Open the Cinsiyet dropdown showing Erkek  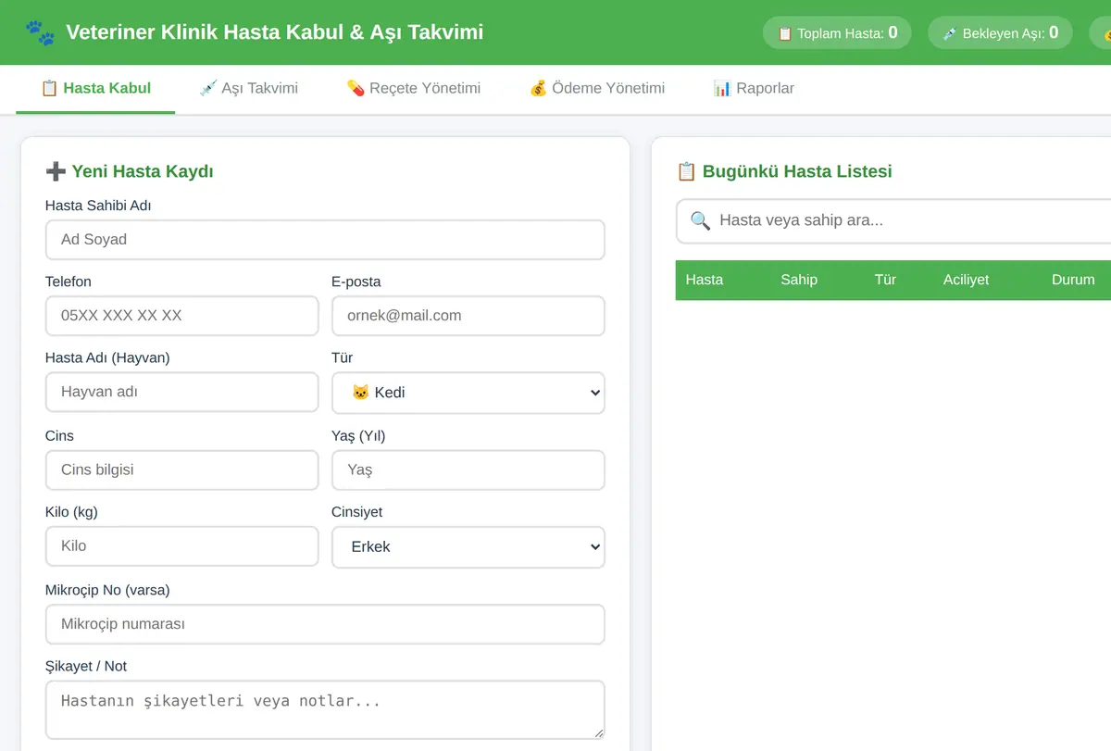(468, 547)
